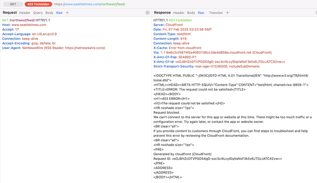Click the opening <ADDRESS> tag line
The width and height of the screenshot is (317, 183).
click(163, 168)
